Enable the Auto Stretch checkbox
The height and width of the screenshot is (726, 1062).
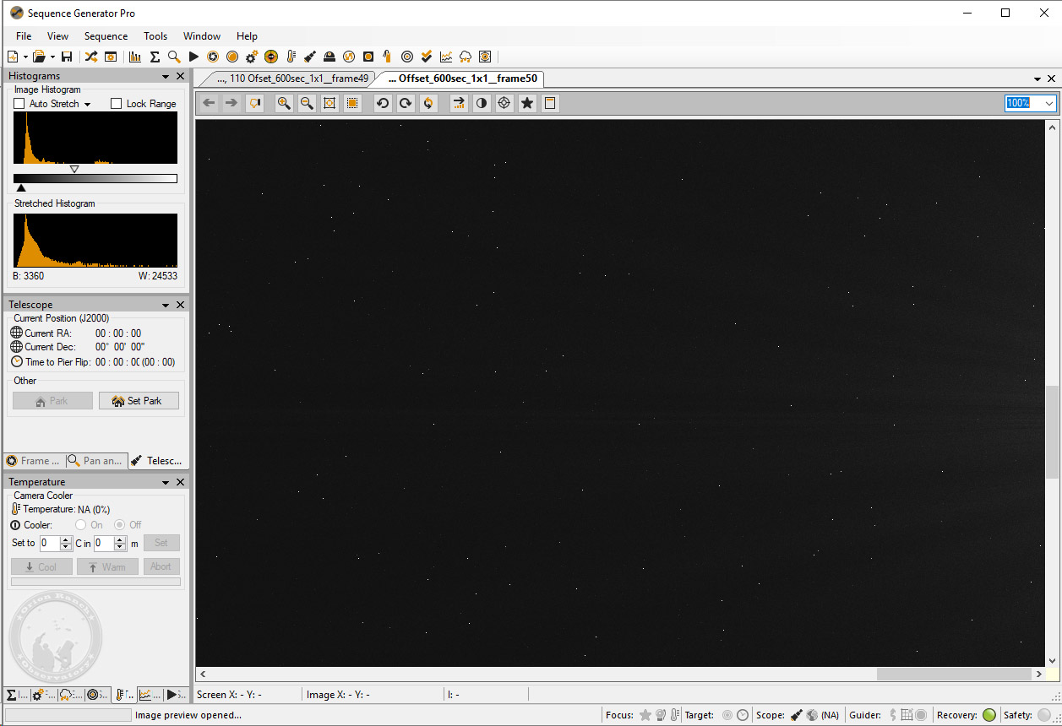19,104
